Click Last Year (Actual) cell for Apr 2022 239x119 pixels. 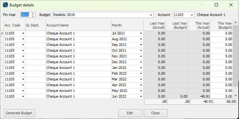click(154, 85)
